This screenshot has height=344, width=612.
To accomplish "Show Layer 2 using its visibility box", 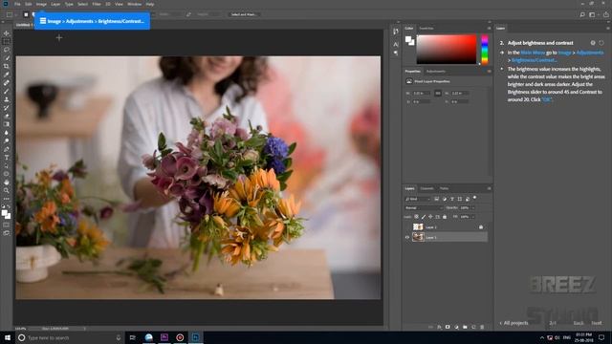I will 407,227.
